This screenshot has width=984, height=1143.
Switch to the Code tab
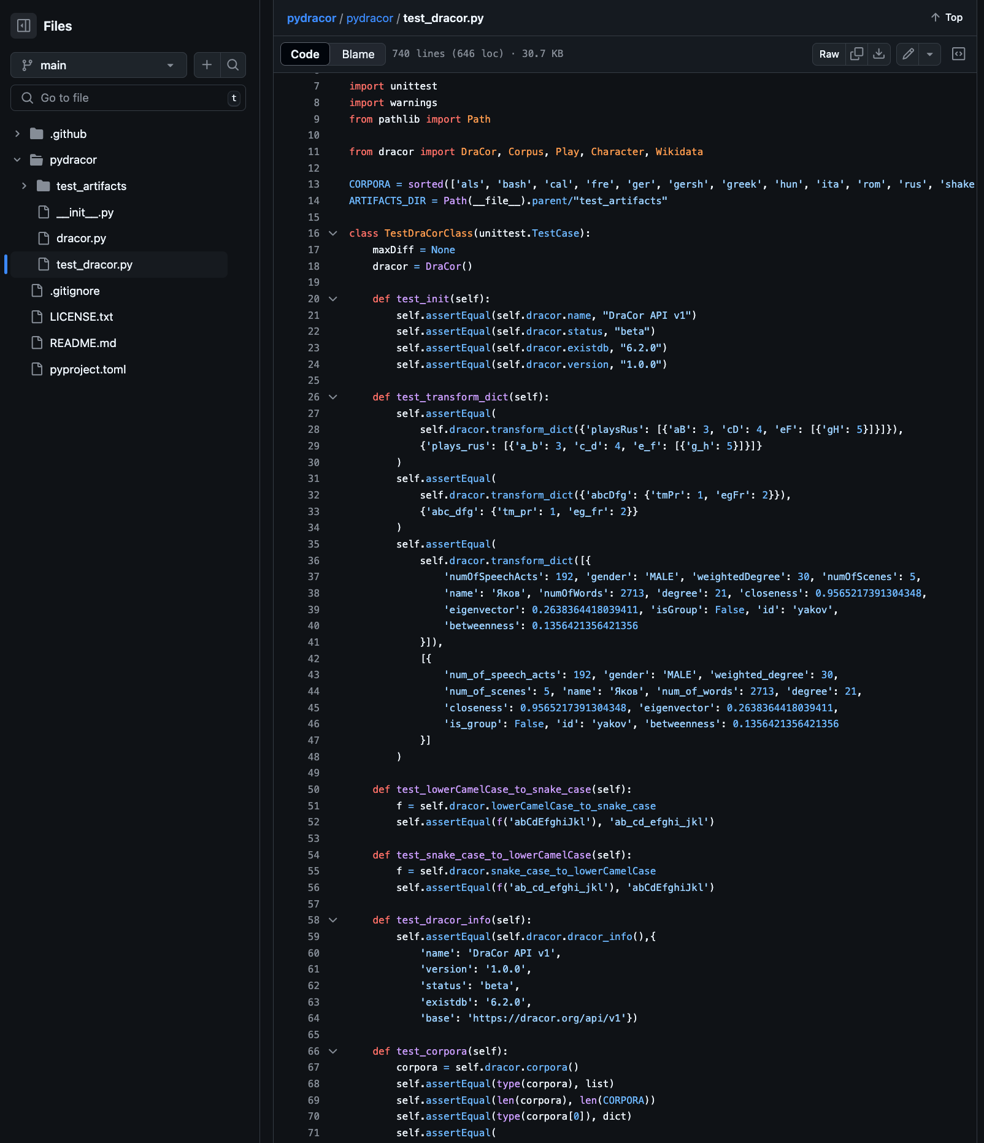(x=305, y=54)
